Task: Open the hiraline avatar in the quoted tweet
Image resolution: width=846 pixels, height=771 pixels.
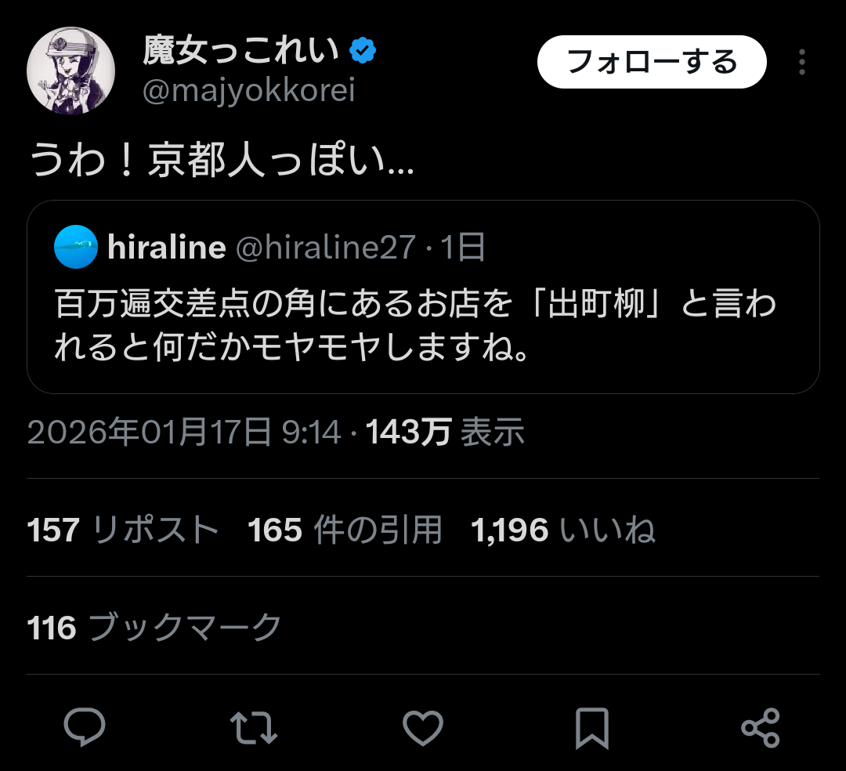Action: click(x=76, y=247)
